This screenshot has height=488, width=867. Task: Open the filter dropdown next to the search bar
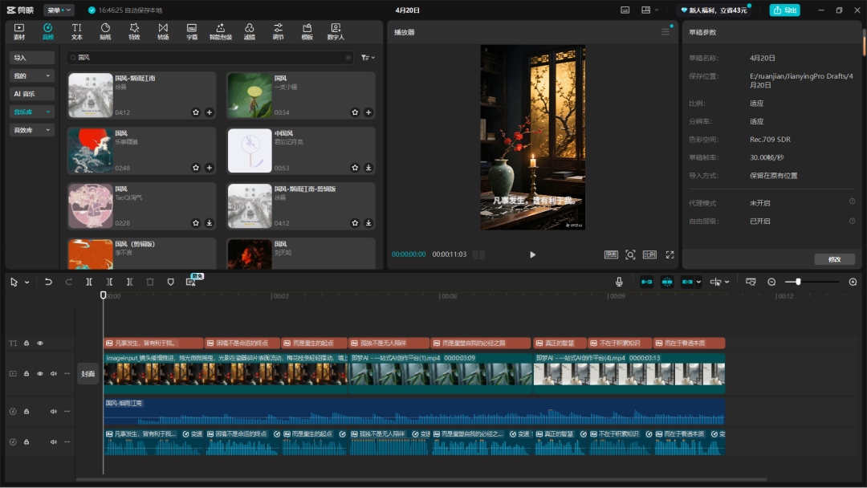pos(365,57)
